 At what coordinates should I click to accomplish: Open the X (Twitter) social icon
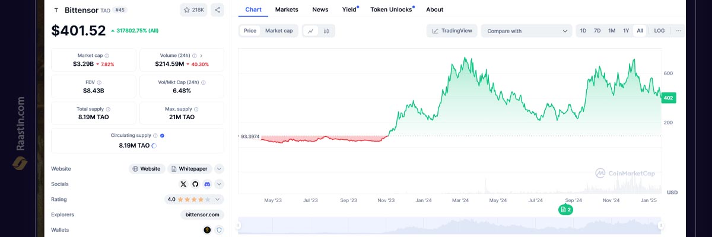pos(183,184)
